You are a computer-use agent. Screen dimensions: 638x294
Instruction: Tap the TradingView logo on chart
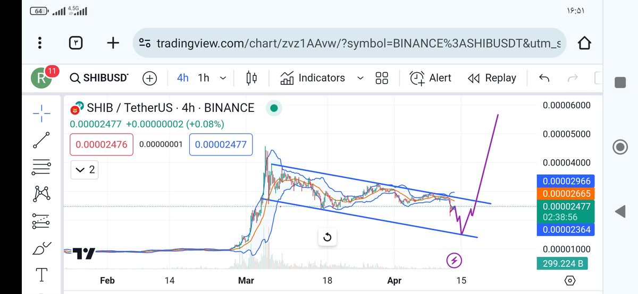tap(83, 254)
